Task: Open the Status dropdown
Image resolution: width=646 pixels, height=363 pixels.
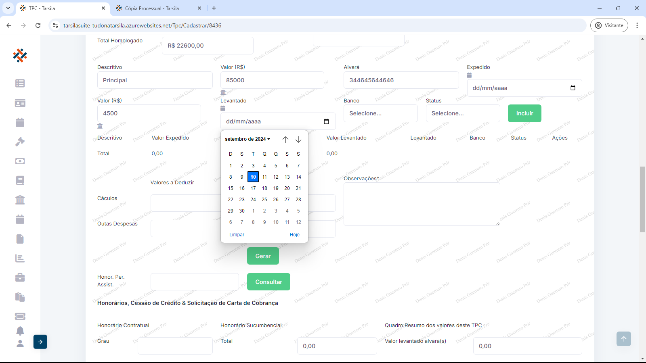Action: 463,113
